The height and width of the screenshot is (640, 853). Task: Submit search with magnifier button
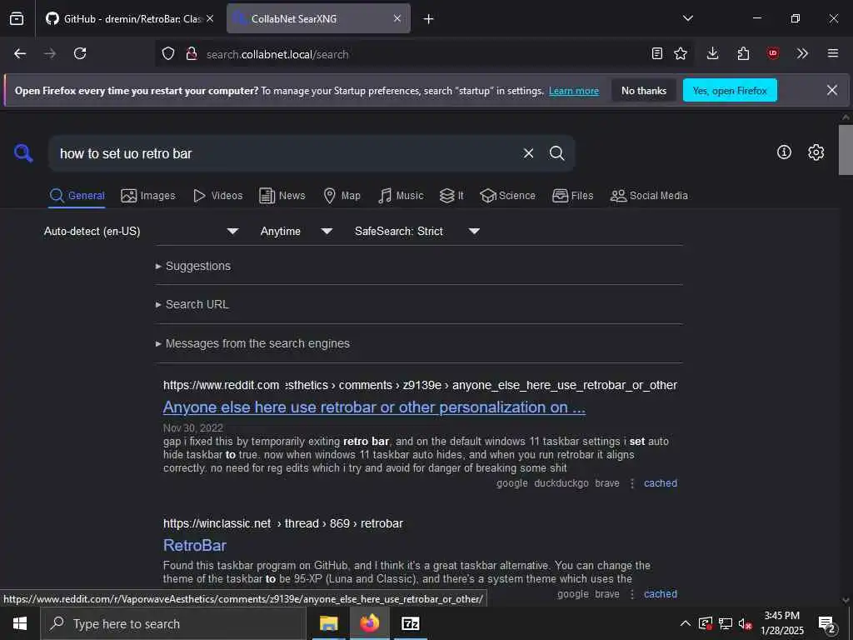pos(556,153)
